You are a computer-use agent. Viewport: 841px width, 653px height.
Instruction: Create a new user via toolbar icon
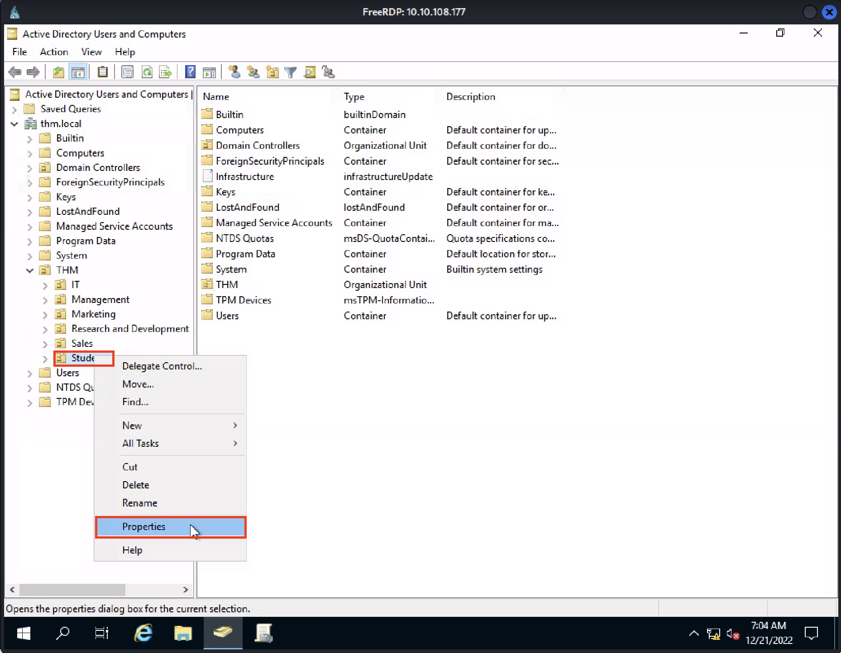pos(234,72)
